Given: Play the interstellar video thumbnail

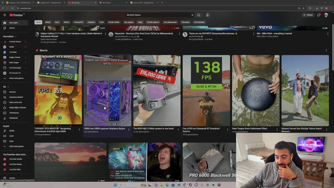Looking at the screenshot, I should pyautogui.click(x=70, y=162).
